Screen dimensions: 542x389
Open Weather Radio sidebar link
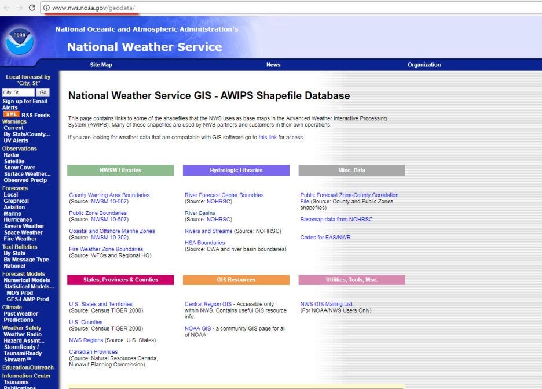[23, 335]
